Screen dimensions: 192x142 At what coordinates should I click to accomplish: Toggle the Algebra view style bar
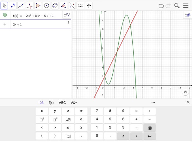[x=66, y=15]
